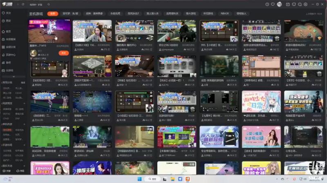Select the 战神：诸神黄昏 filter tab

coord(94,13)
